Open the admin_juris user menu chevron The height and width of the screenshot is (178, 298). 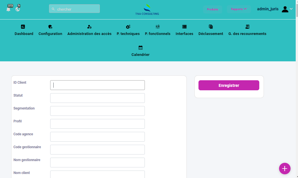pos(291,9)
